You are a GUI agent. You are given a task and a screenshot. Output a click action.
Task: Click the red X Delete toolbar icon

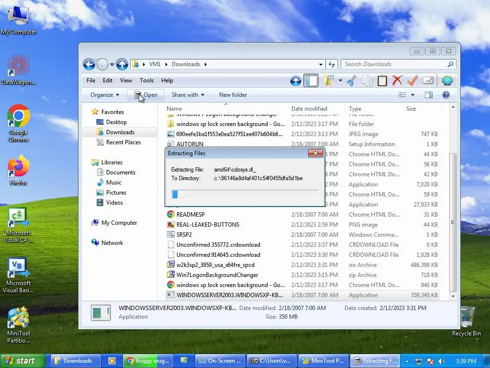coord(397,80)
